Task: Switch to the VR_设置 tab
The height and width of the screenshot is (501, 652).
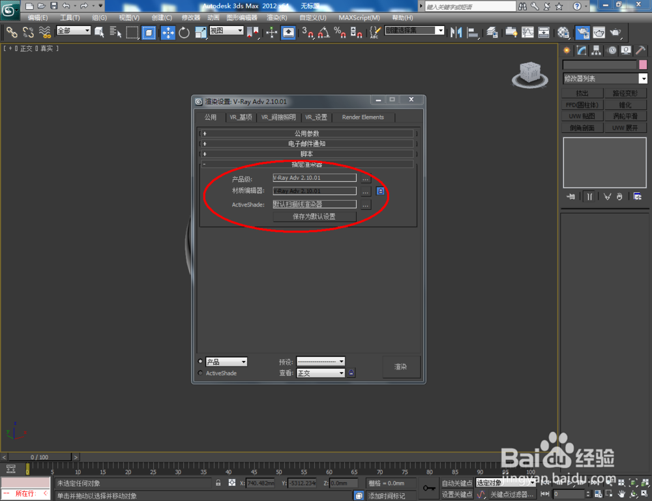Action: click(316, 117)
